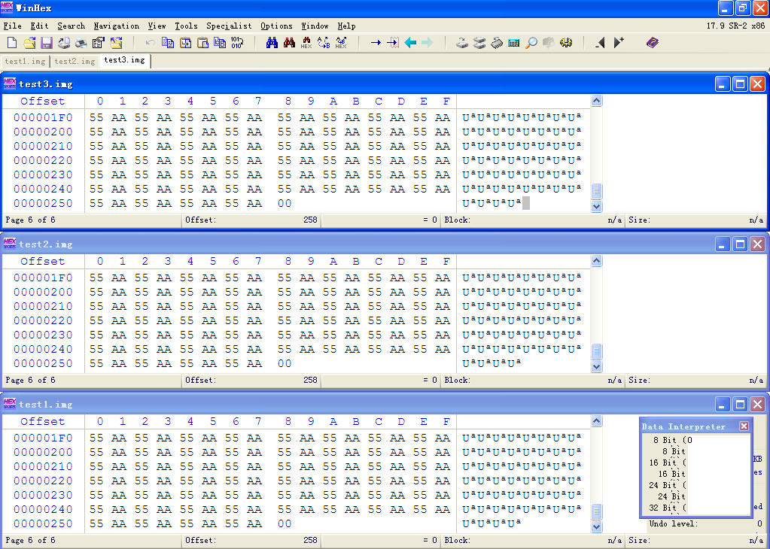The height and width of the screenshot is (549, 770).
Task: Click the Modify Data 101/010 icon
Action: [x=236, y=43]
